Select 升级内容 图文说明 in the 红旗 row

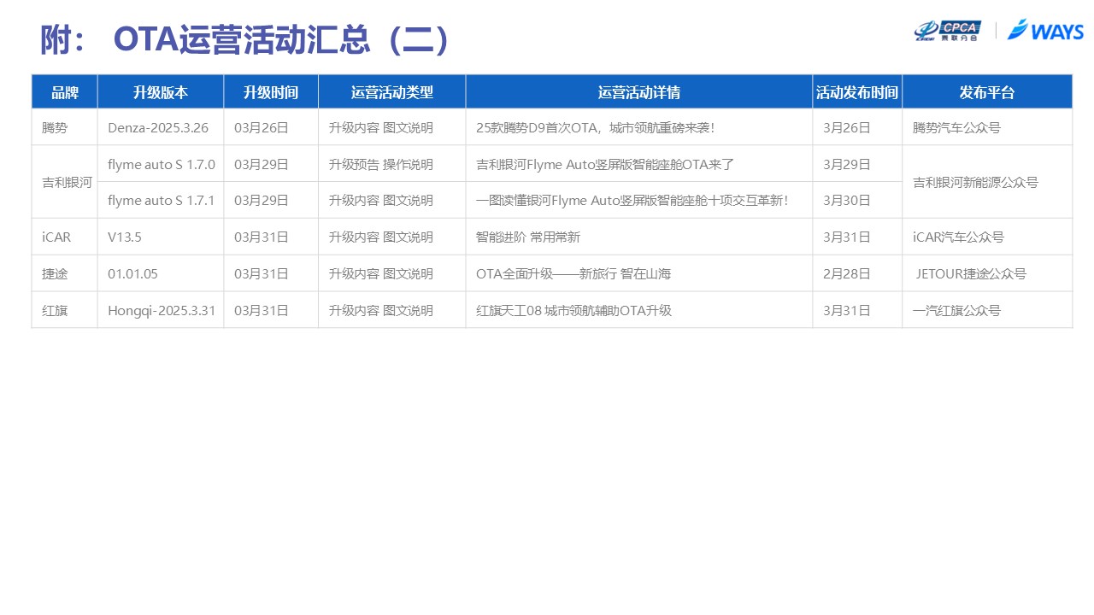click(392, 310)
